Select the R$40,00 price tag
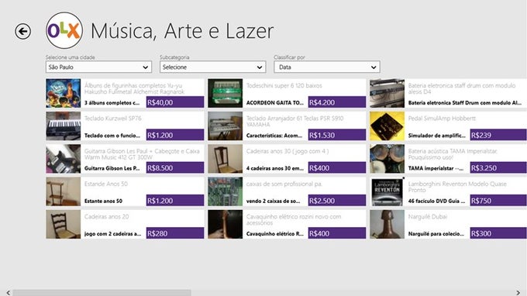Viewport: 527px width, 296px height. tap(175, 102)
